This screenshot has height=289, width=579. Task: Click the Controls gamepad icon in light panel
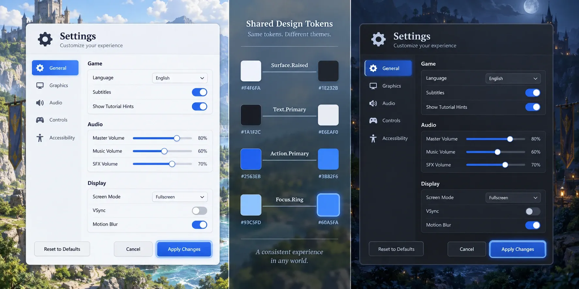(x=40, y=120)
